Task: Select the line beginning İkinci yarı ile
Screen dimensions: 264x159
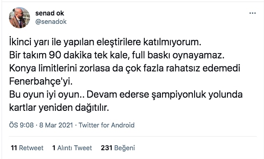Action: click(105, 42)
